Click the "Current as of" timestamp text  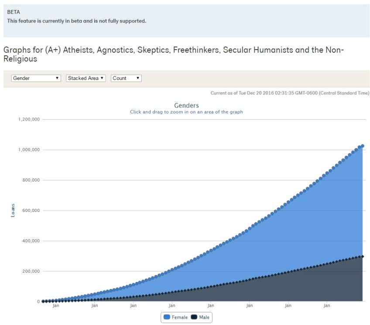click(x=290, y=93)
